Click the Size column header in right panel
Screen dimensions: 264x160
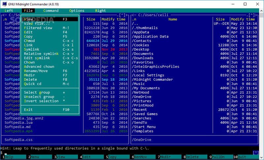[x=220, y=19]
